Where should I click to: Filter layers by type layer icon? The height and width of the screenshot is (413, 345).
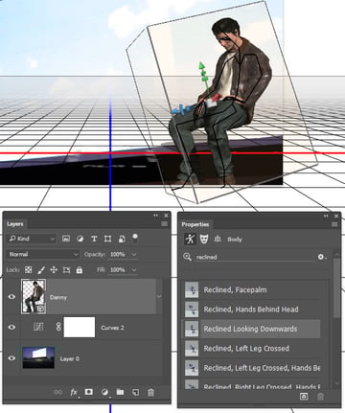94,239
